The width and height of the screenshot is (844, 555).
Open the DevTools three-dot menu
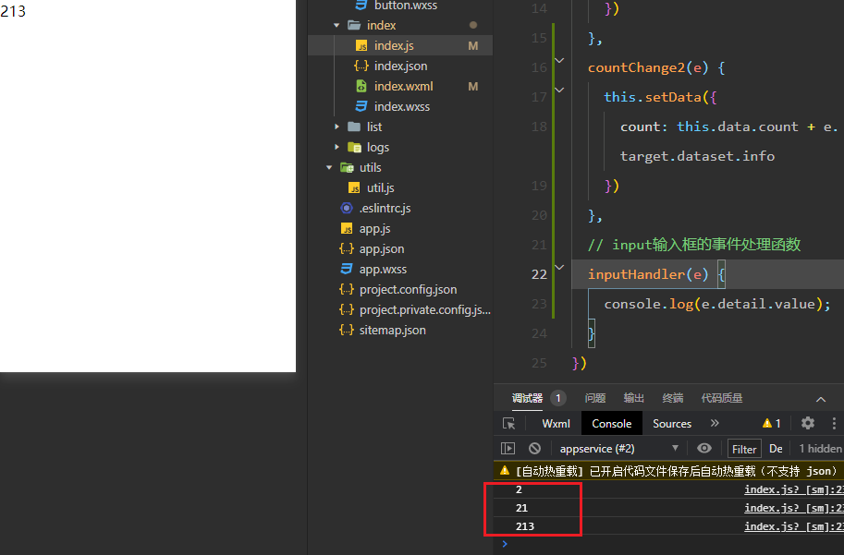point(836,423)
